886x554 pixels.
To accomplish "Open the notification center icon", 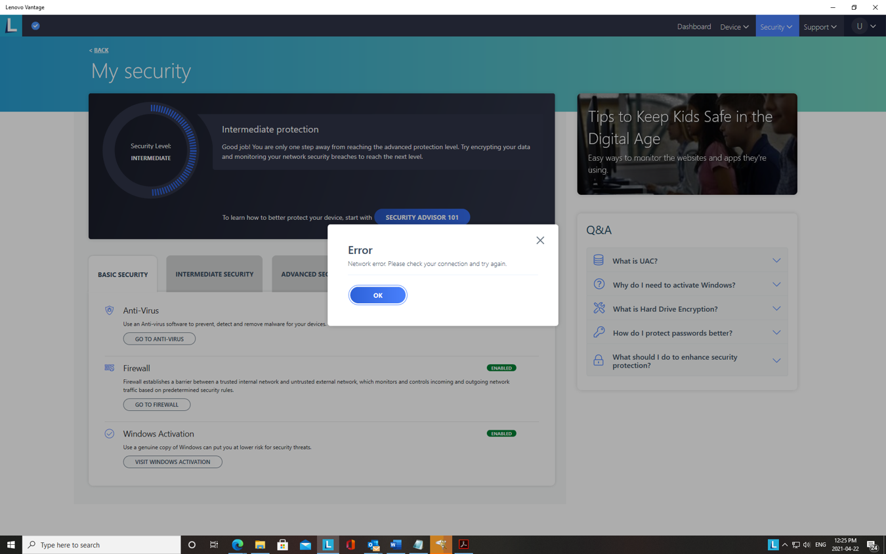I will [872, 545].
